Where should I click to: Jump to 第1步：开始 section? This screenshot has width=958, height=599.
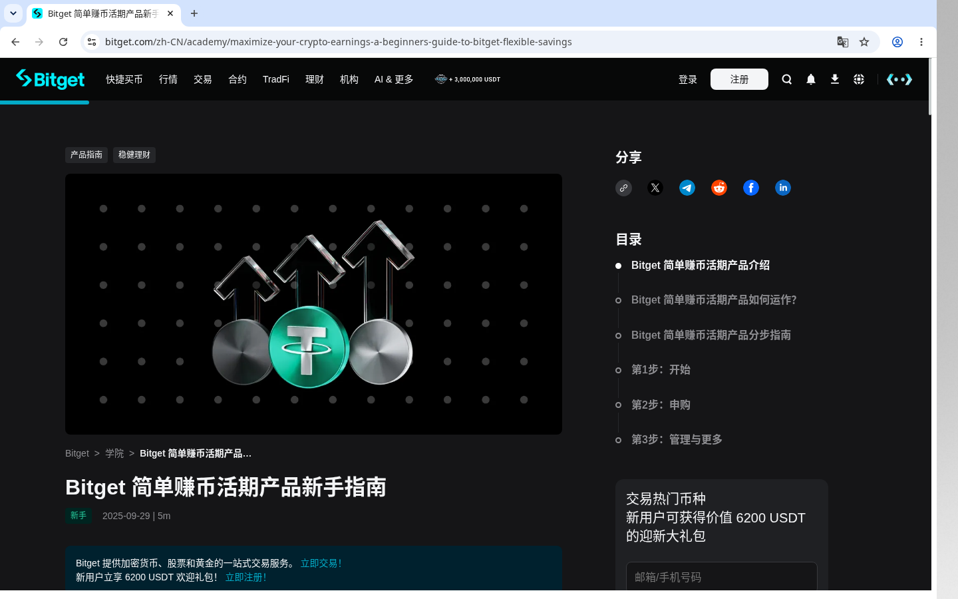[x=661, y=370]
